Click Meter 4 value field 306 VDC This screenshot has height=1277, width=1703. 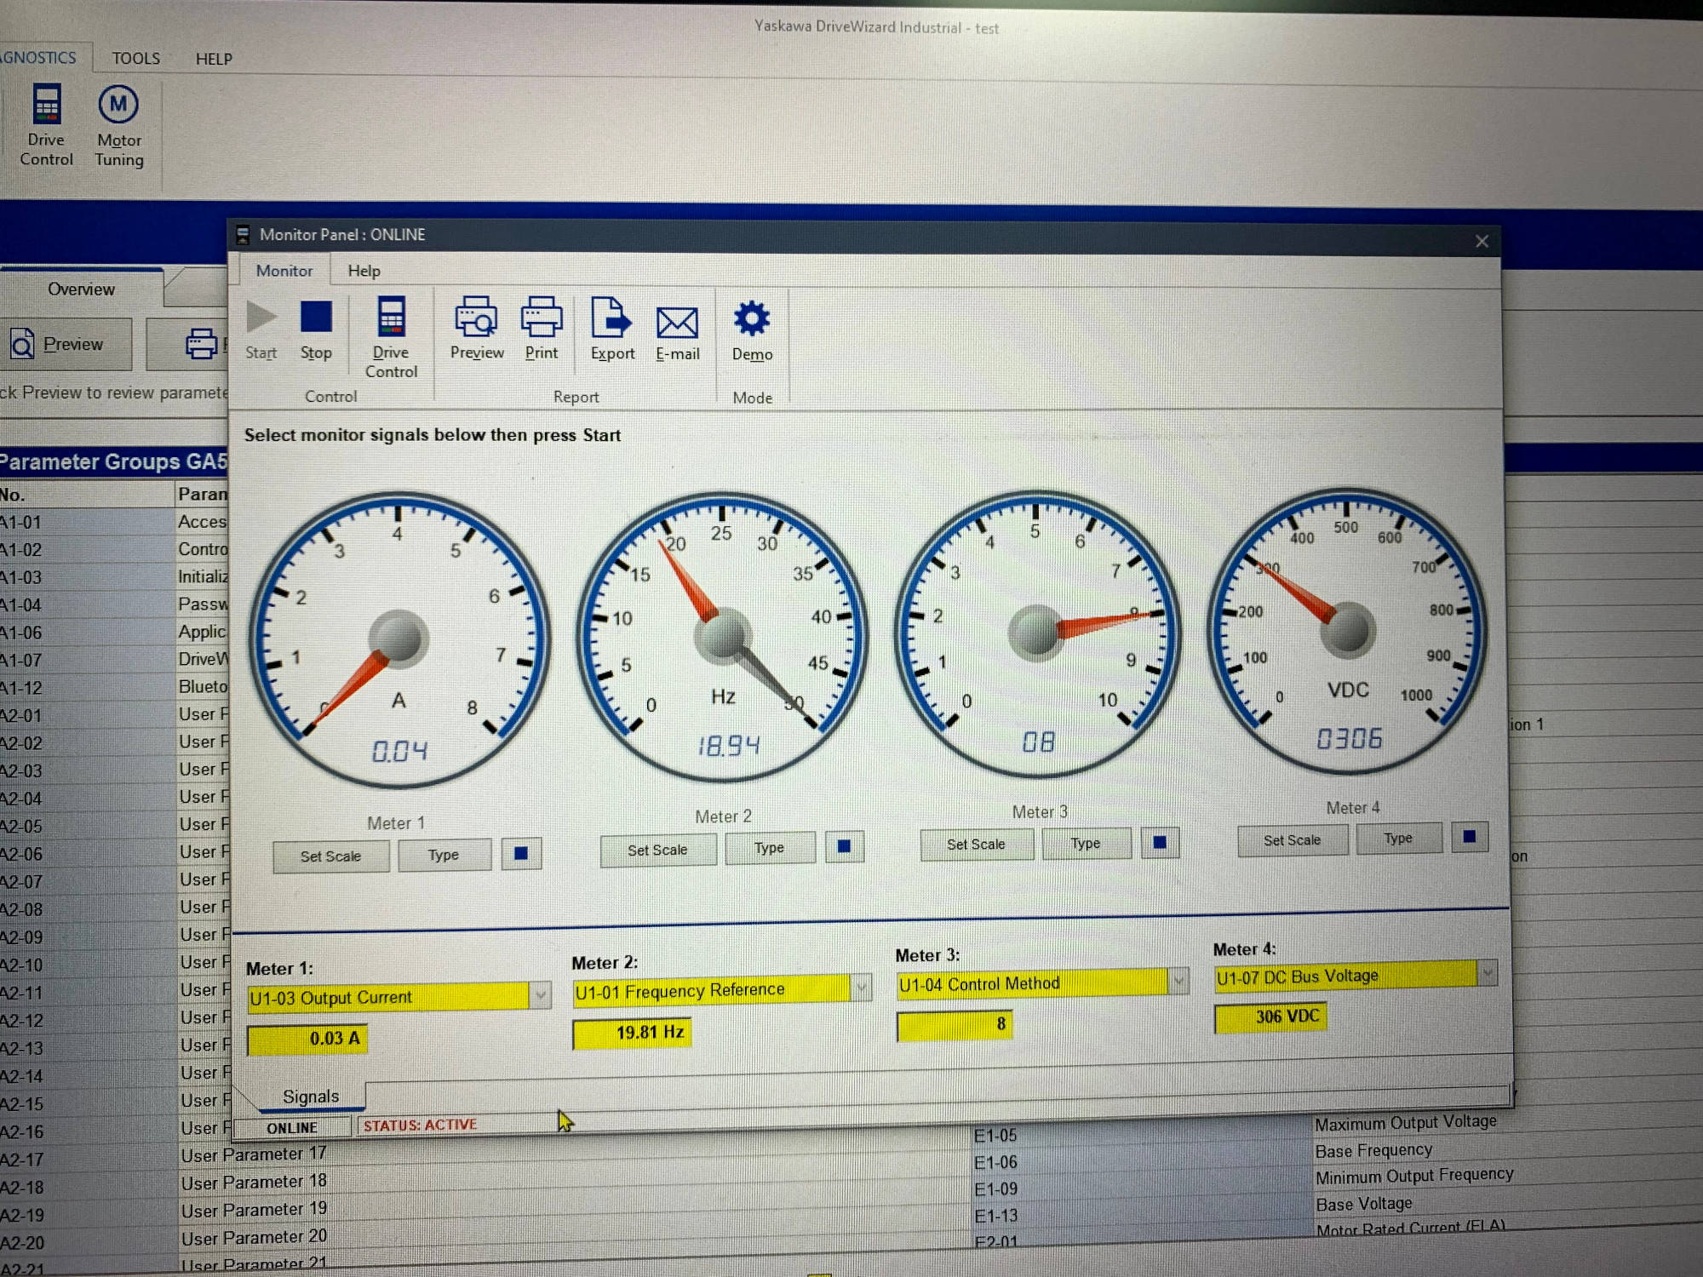[1270, 1017]
